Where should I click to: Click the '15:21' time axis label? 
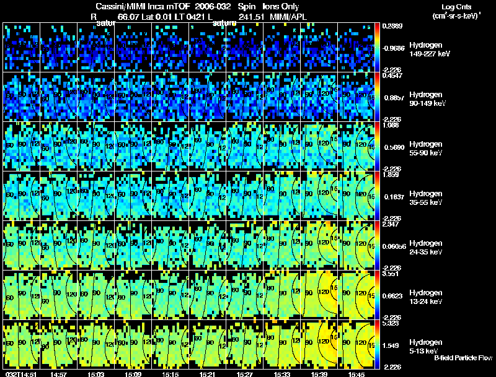[x=208, y=375]
